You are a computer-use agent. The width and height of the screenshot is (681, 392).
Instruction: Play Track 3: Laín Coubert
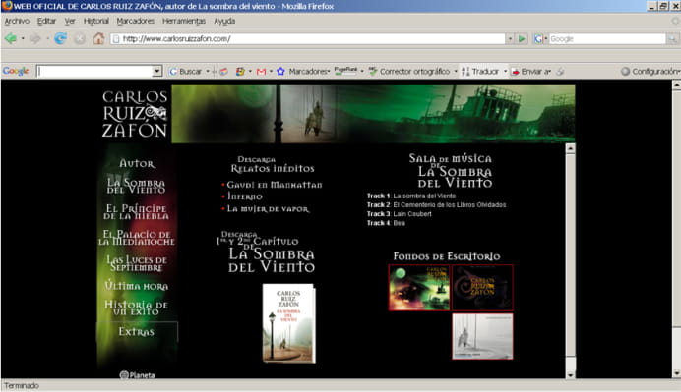(400, 214)
